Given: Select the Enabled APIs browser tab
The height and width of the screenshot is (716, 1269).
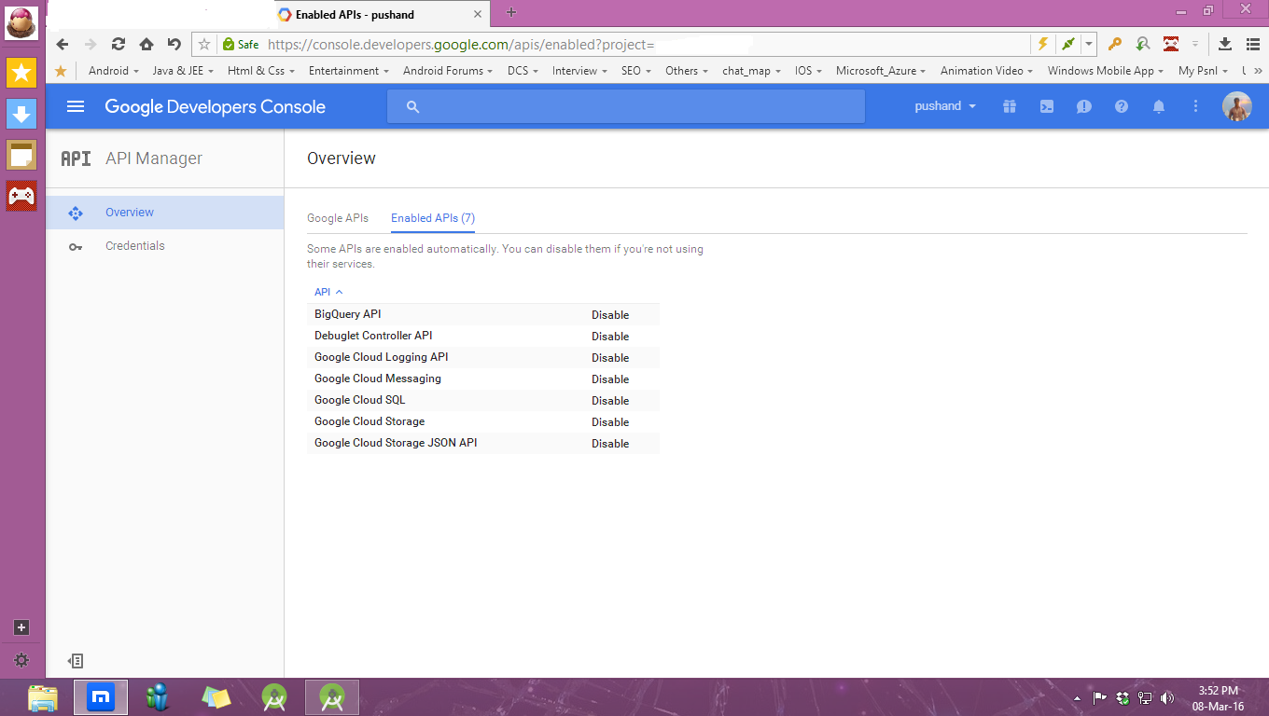Looking at the screenshot, I should click(x=380, y=14).
